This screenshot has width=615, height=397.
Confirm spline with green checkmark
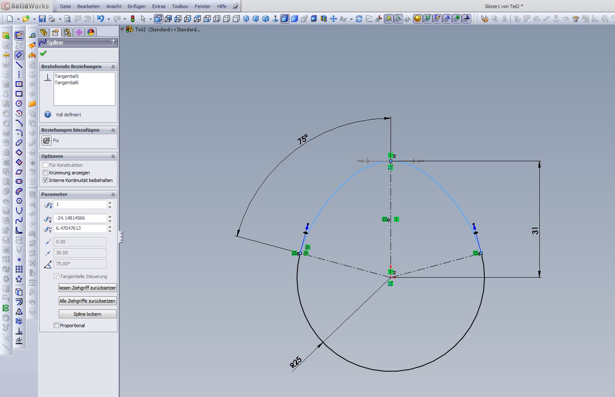tap(43, 54)
